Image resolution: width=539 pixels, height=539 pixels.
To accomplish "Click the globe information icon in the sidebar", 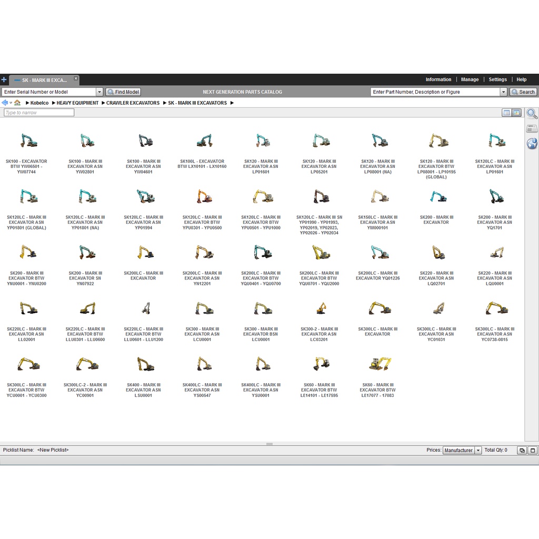I will tap(532, 143).
